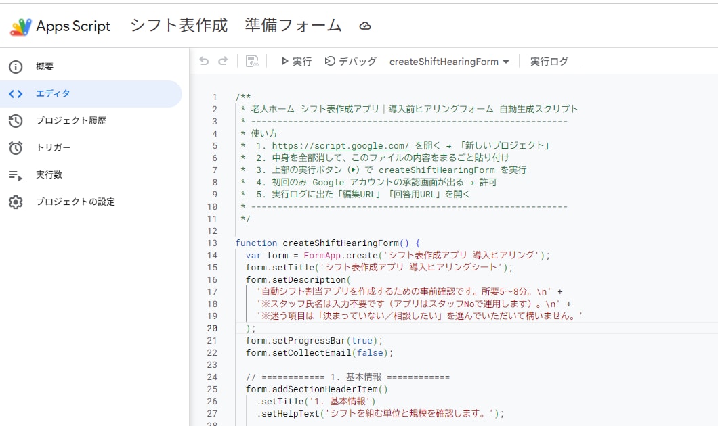Click the comment line about 実行ログに出た「編集URL」
Viewport: 718px width, 426px height.
click(x=356, y=194)
